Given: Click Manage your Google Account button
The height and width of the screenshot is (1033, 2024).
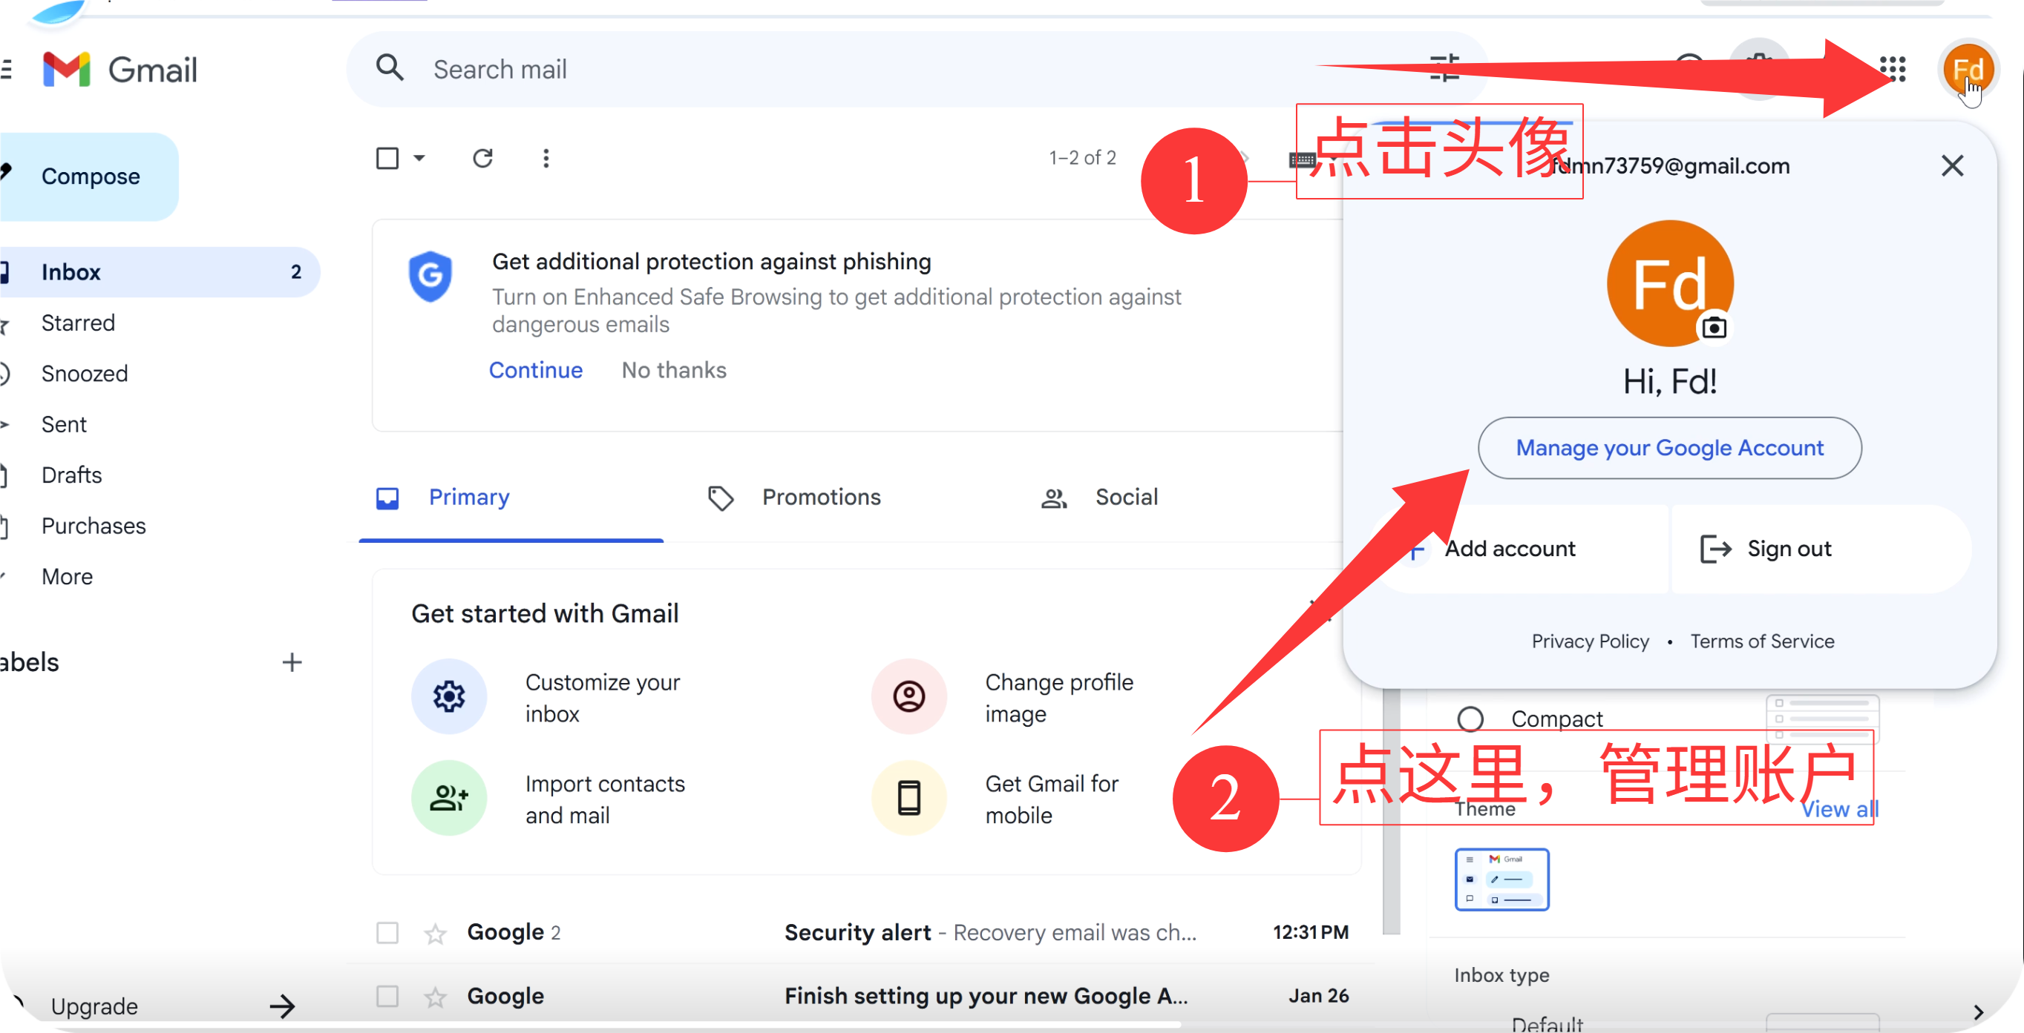Looking at the screenshot, I should tap(1669, 447).
